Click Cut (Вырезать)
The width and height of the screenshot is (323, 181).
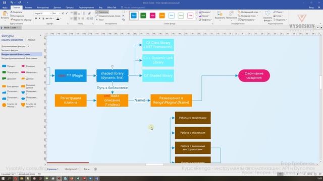point(16,12)
